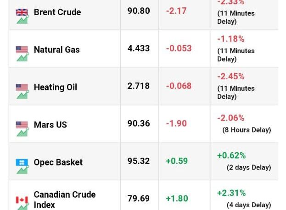Click the UK flag icon beside Brent Crude

[22, 12]
